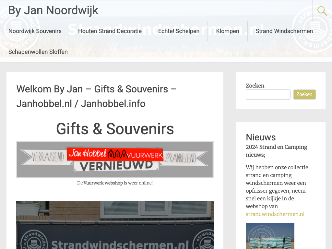Viewport: 332px width, 249px height.
Task: Open the Jan Hobbel Vuurwerk banner
Action: [115, 160]
